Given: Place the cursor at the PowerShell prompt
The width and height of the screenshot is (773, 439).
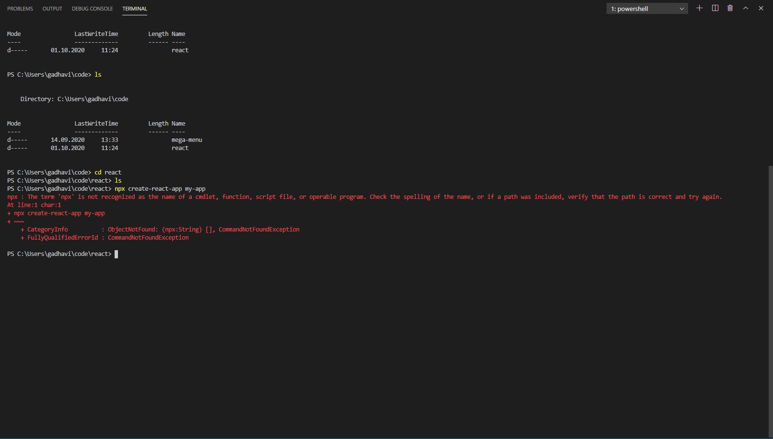Looking at the screenshot, I should (116, 254).
